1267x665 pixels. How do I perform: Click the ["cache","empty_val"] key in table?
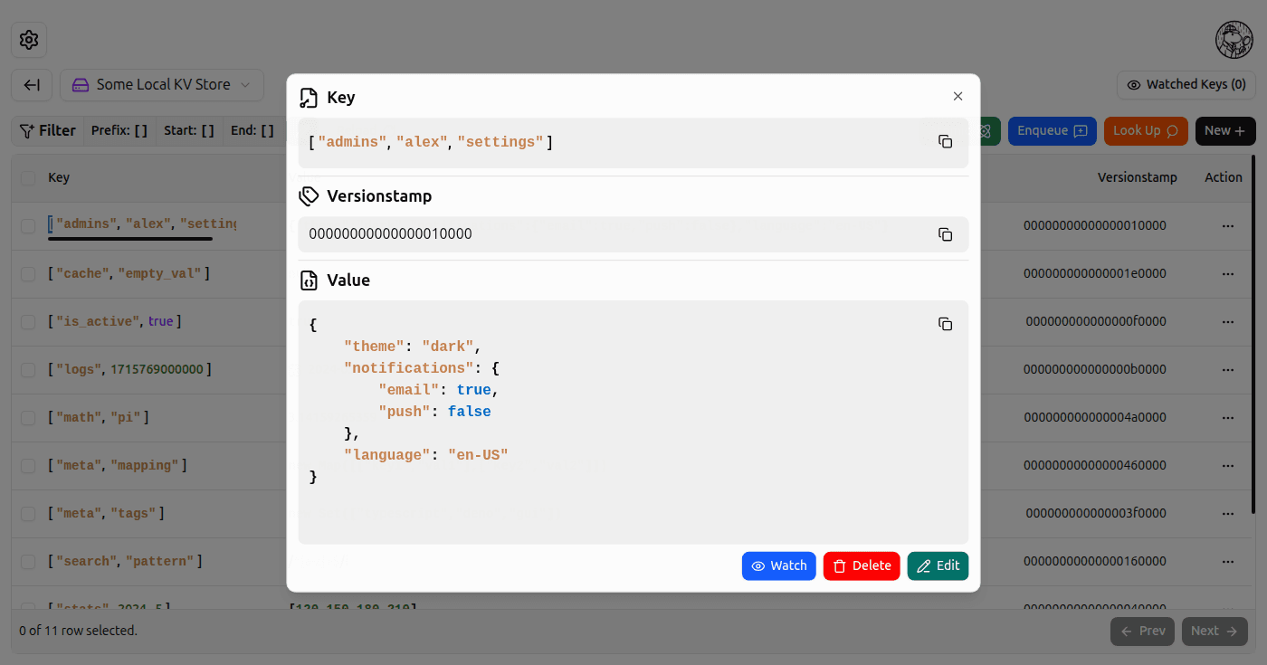coord(129,273)
